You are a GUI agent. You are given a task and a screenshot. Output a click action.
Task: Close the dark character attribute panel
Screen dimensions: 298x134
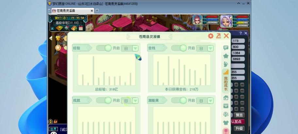(246, 33)
